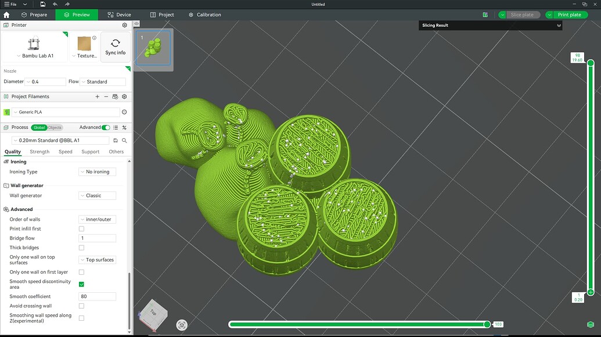Open the Printer settings gear icon

(125, 25)
